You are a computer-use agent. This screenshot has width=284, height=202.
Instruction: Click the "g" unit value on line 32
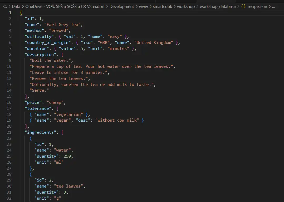tap(57, 198)
